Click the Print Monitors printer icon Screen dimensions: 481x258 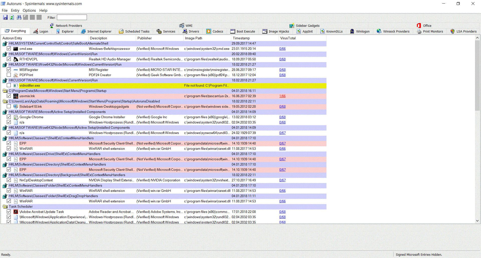tap(419, 31)
